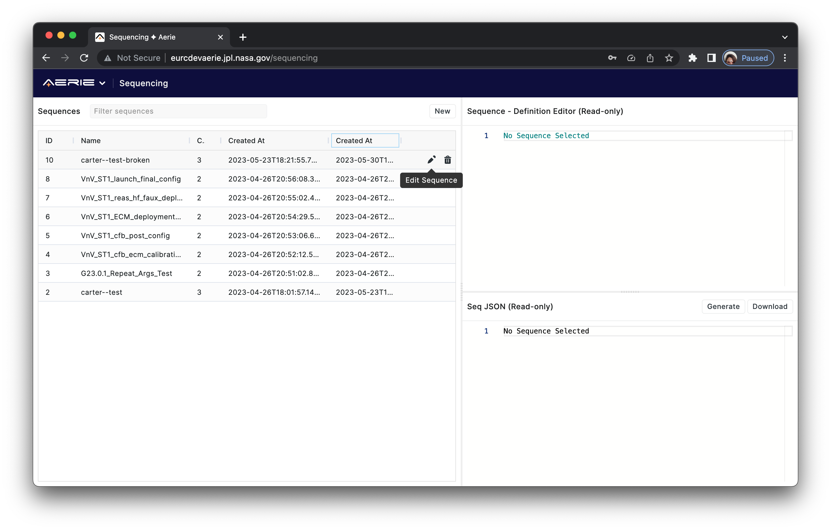Click the Download Seq JSON button
831x530 pixels.
770,306
